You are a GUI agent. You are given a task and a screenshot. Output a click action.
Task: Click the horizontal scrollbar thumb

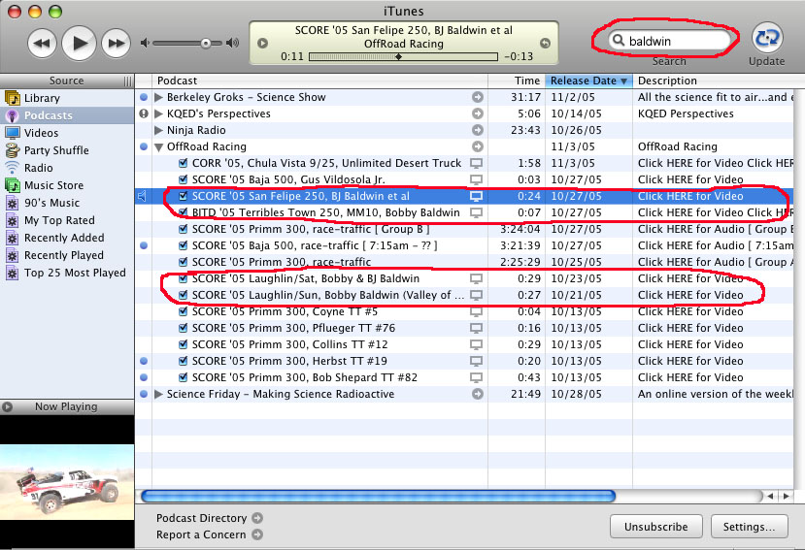coord(378,496)
